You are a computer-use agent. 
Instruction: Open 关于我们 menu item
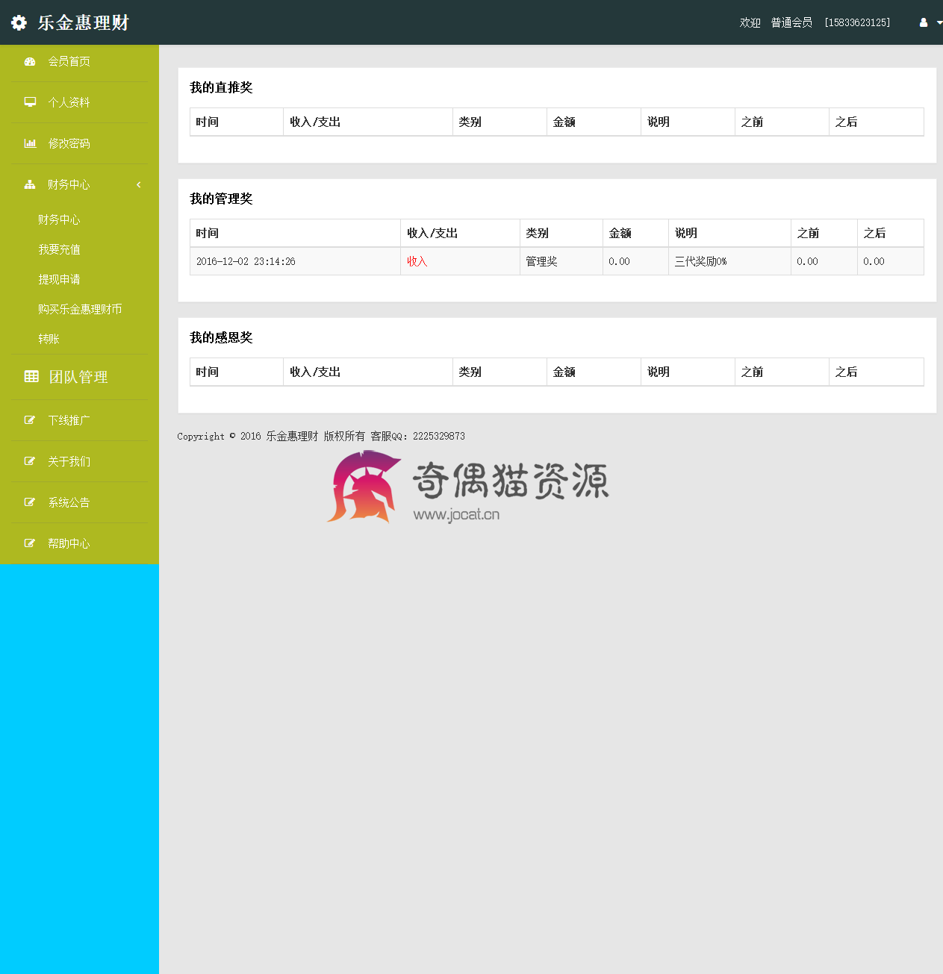click(69, 461)
